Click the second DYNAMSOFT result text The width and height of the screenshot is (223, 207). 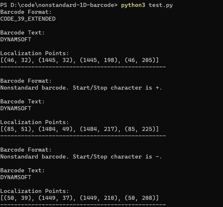pos(16,109)
